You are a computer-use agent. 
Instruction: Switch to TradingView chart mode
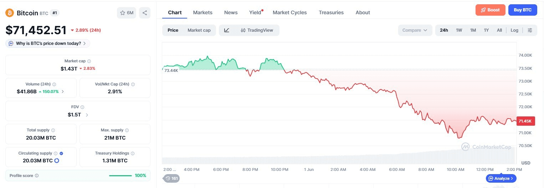tap(257, 30)
